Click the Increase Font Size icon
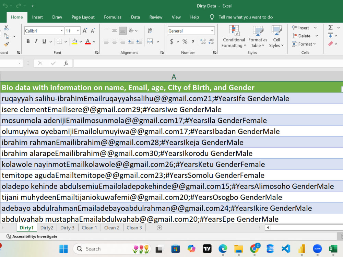The width and height of the screenshot is (343, 257). click(x=85, y=31)
